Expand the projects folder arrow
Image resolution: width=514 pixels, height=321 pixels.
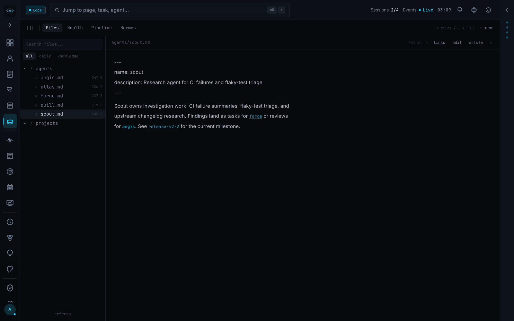click(25, 123)
